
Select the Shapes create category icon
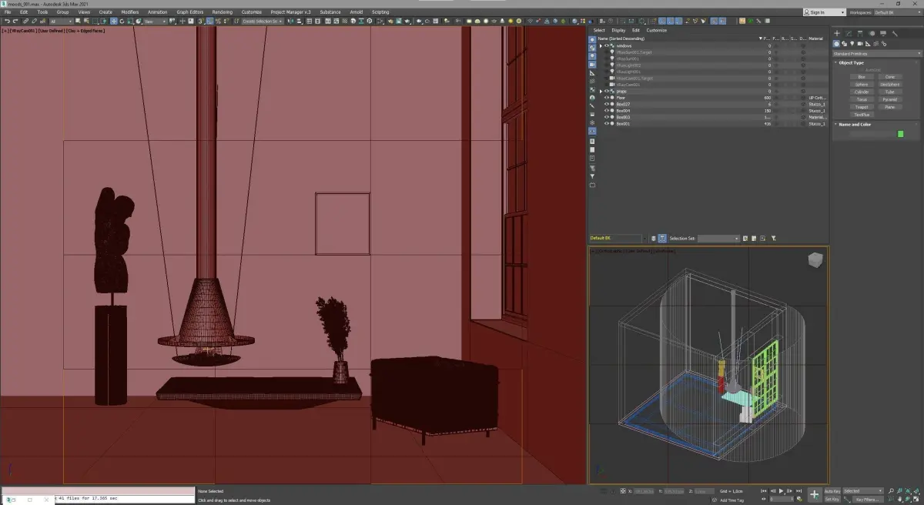[x=844, y=44]
